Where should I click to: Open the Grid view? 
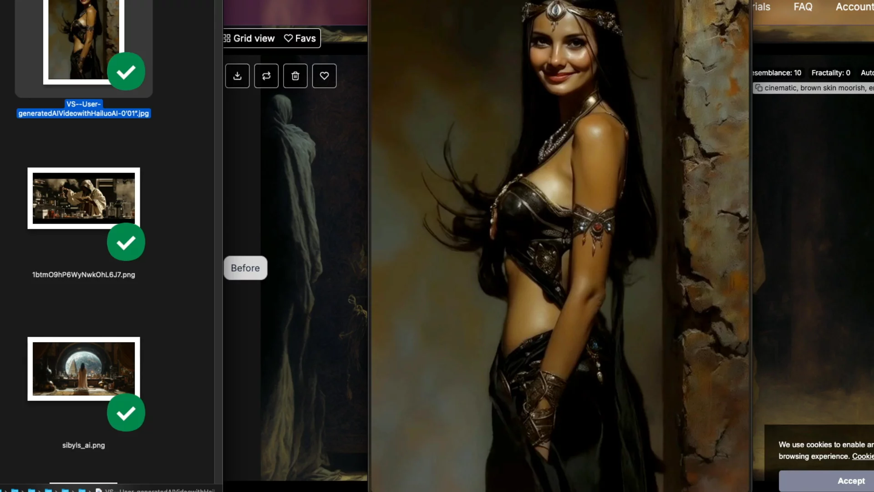[x=249, y=38]
